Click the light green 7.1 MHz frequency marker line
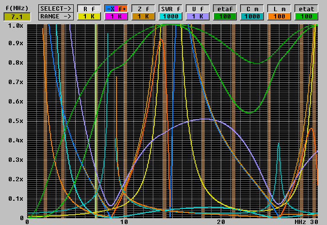This screenshot has height=225, width=327. click(96, 121)
